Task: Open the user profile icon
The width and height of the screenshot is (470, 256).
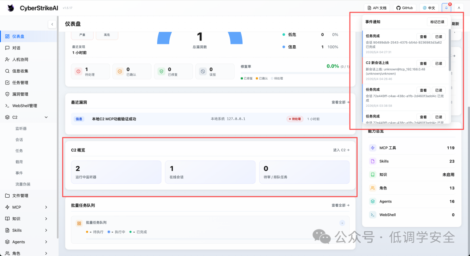Action: pos(459,8)
